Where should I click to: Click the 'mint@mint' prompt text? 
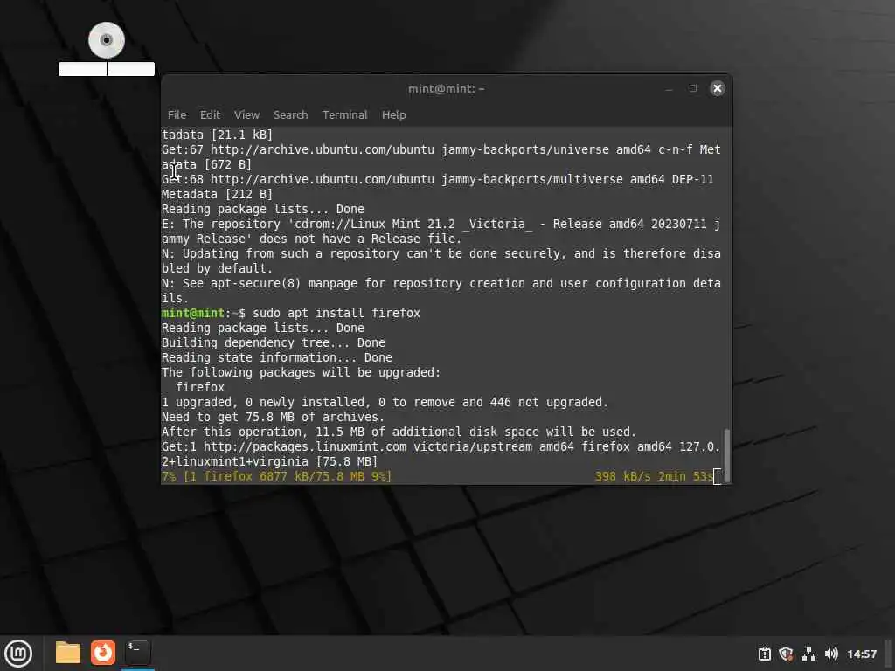point(193,313)
